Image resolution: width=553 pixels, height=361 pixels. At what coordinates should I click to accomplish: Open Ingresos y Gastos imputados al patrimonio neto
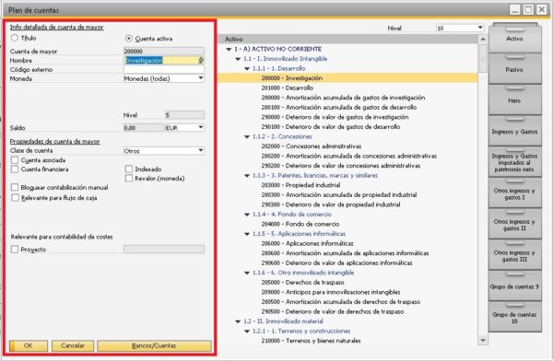point(515,162)
